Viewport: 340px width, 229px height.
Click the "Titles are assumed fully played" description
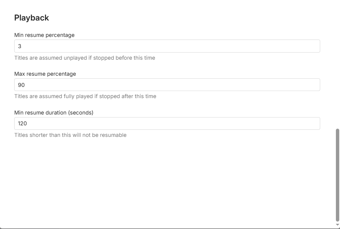click(x=85, y=96)
